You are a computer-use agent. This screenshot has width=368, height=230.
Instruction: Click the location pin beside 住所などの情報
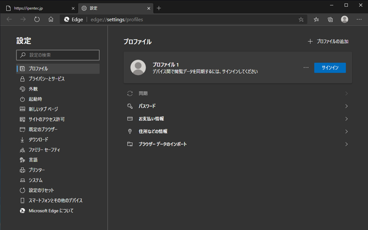(130, 131)
